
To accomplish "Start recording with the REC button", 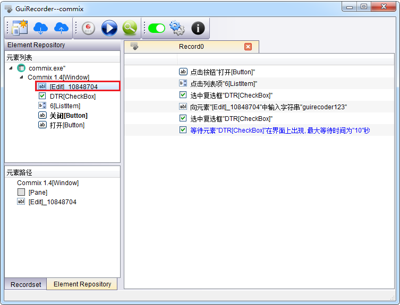I will (88, 28).
